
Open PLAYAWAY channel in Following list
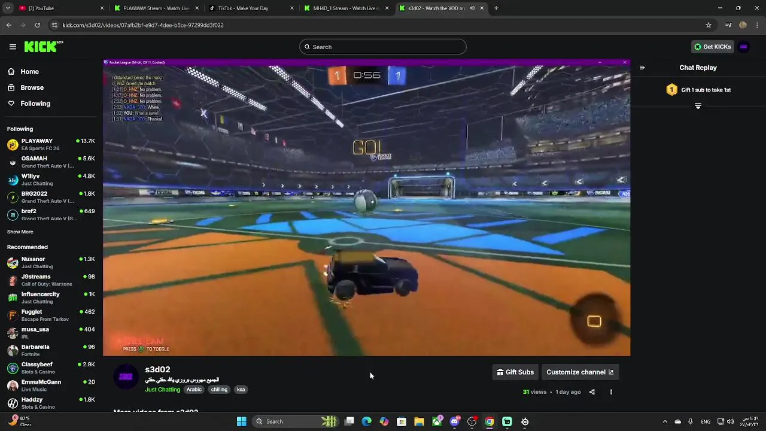tap(51, 144)
